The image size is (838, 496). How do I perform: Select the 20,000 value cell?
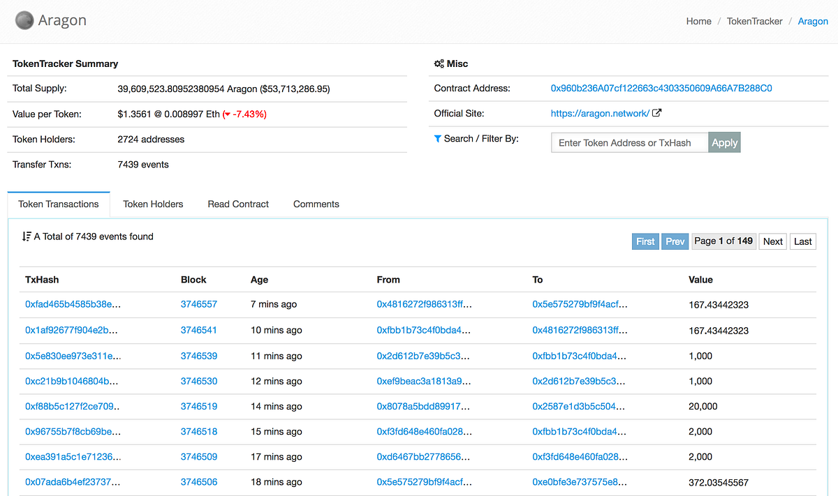pyautogui.click(x=703, y=406)
